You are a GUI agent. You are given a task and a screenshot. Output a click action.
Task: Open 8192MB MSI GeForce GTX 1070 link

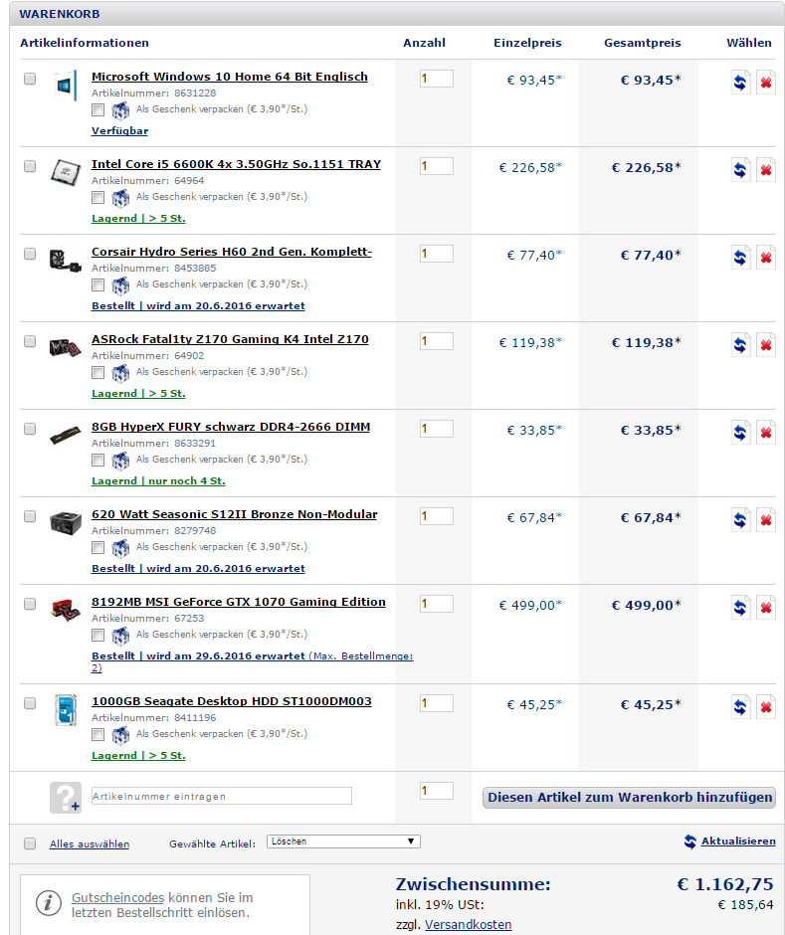pyautogui.click(x=239, y=602)
